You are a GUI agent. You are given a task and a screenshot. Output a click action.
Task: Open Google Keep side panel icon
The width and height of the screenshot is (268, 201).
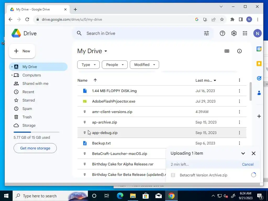pos(259,64)
